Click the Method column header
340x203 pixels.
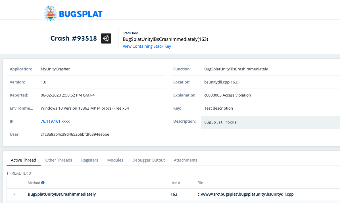pos(34,183)
